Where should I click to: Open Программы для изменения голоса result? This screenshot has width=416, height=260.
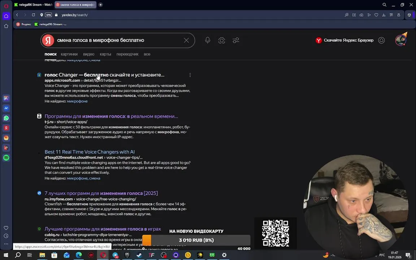[x=111, y=116]
